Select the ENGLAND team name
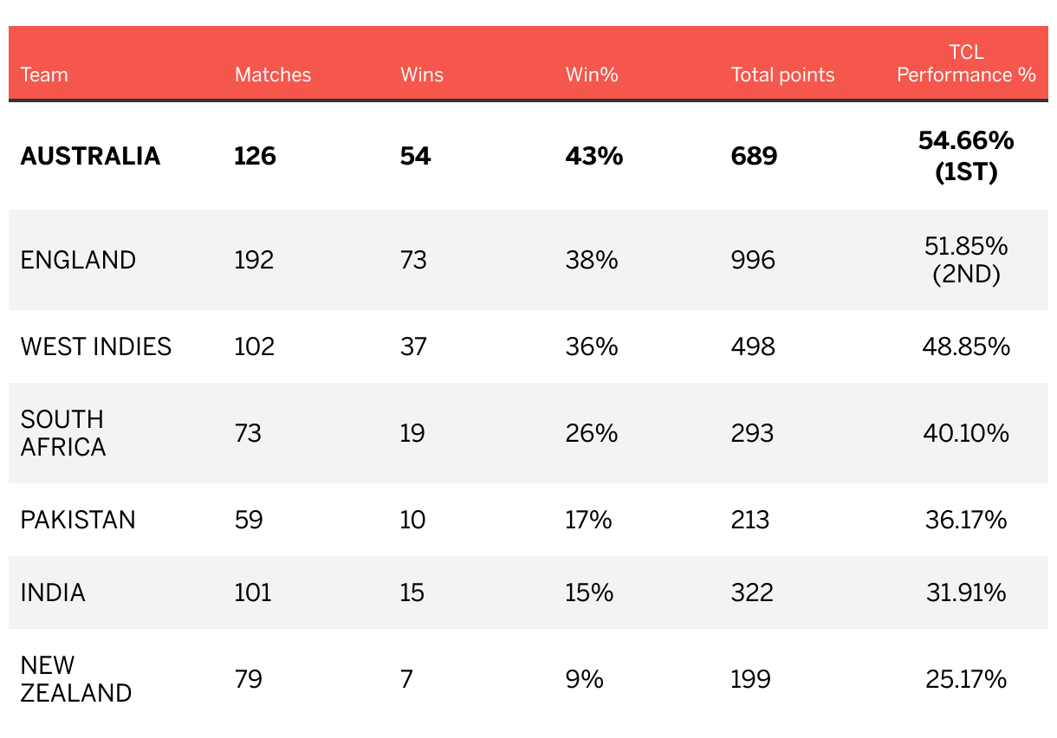Screen dimensions: 1057x738 [78, 260]
